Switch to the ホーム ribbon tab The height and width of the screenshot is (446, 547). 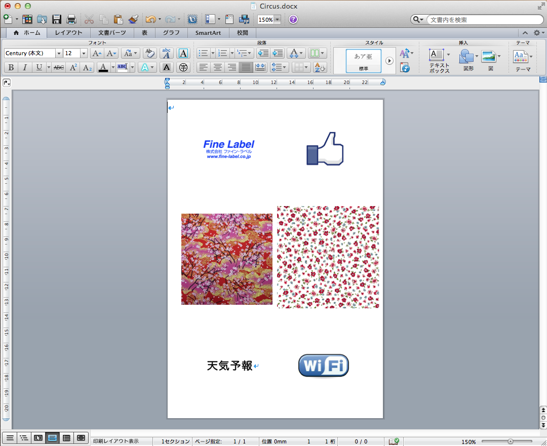click(27, 33)
